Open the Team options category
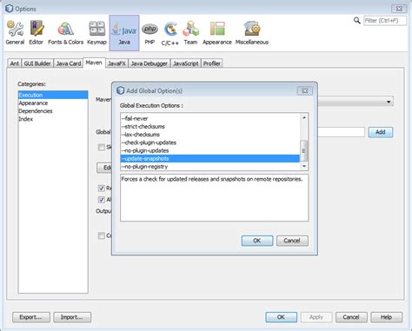Screen dimensions: 412x331 190,33
